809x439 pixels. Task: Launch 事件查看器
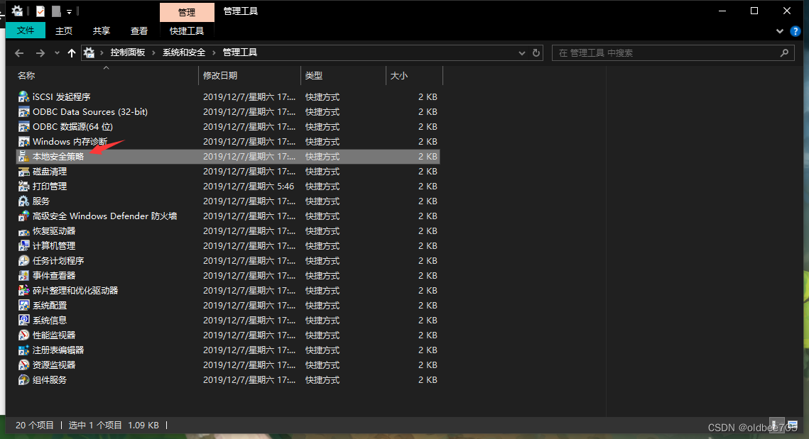[x=52, y=275]
